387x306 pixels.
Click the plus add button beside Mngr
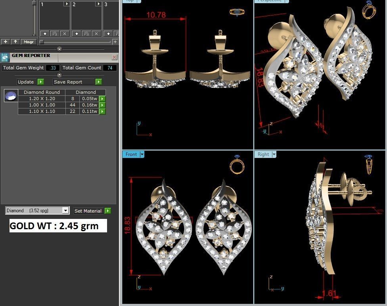click(x=6, y=42)
